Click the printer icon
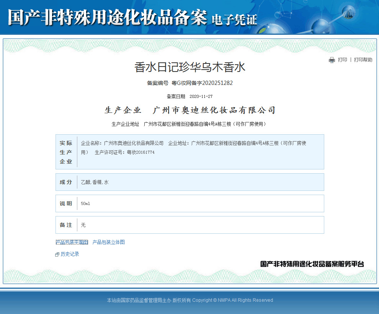Image resolution: width=379 pixels, height=314 pixels. (332, 60)
